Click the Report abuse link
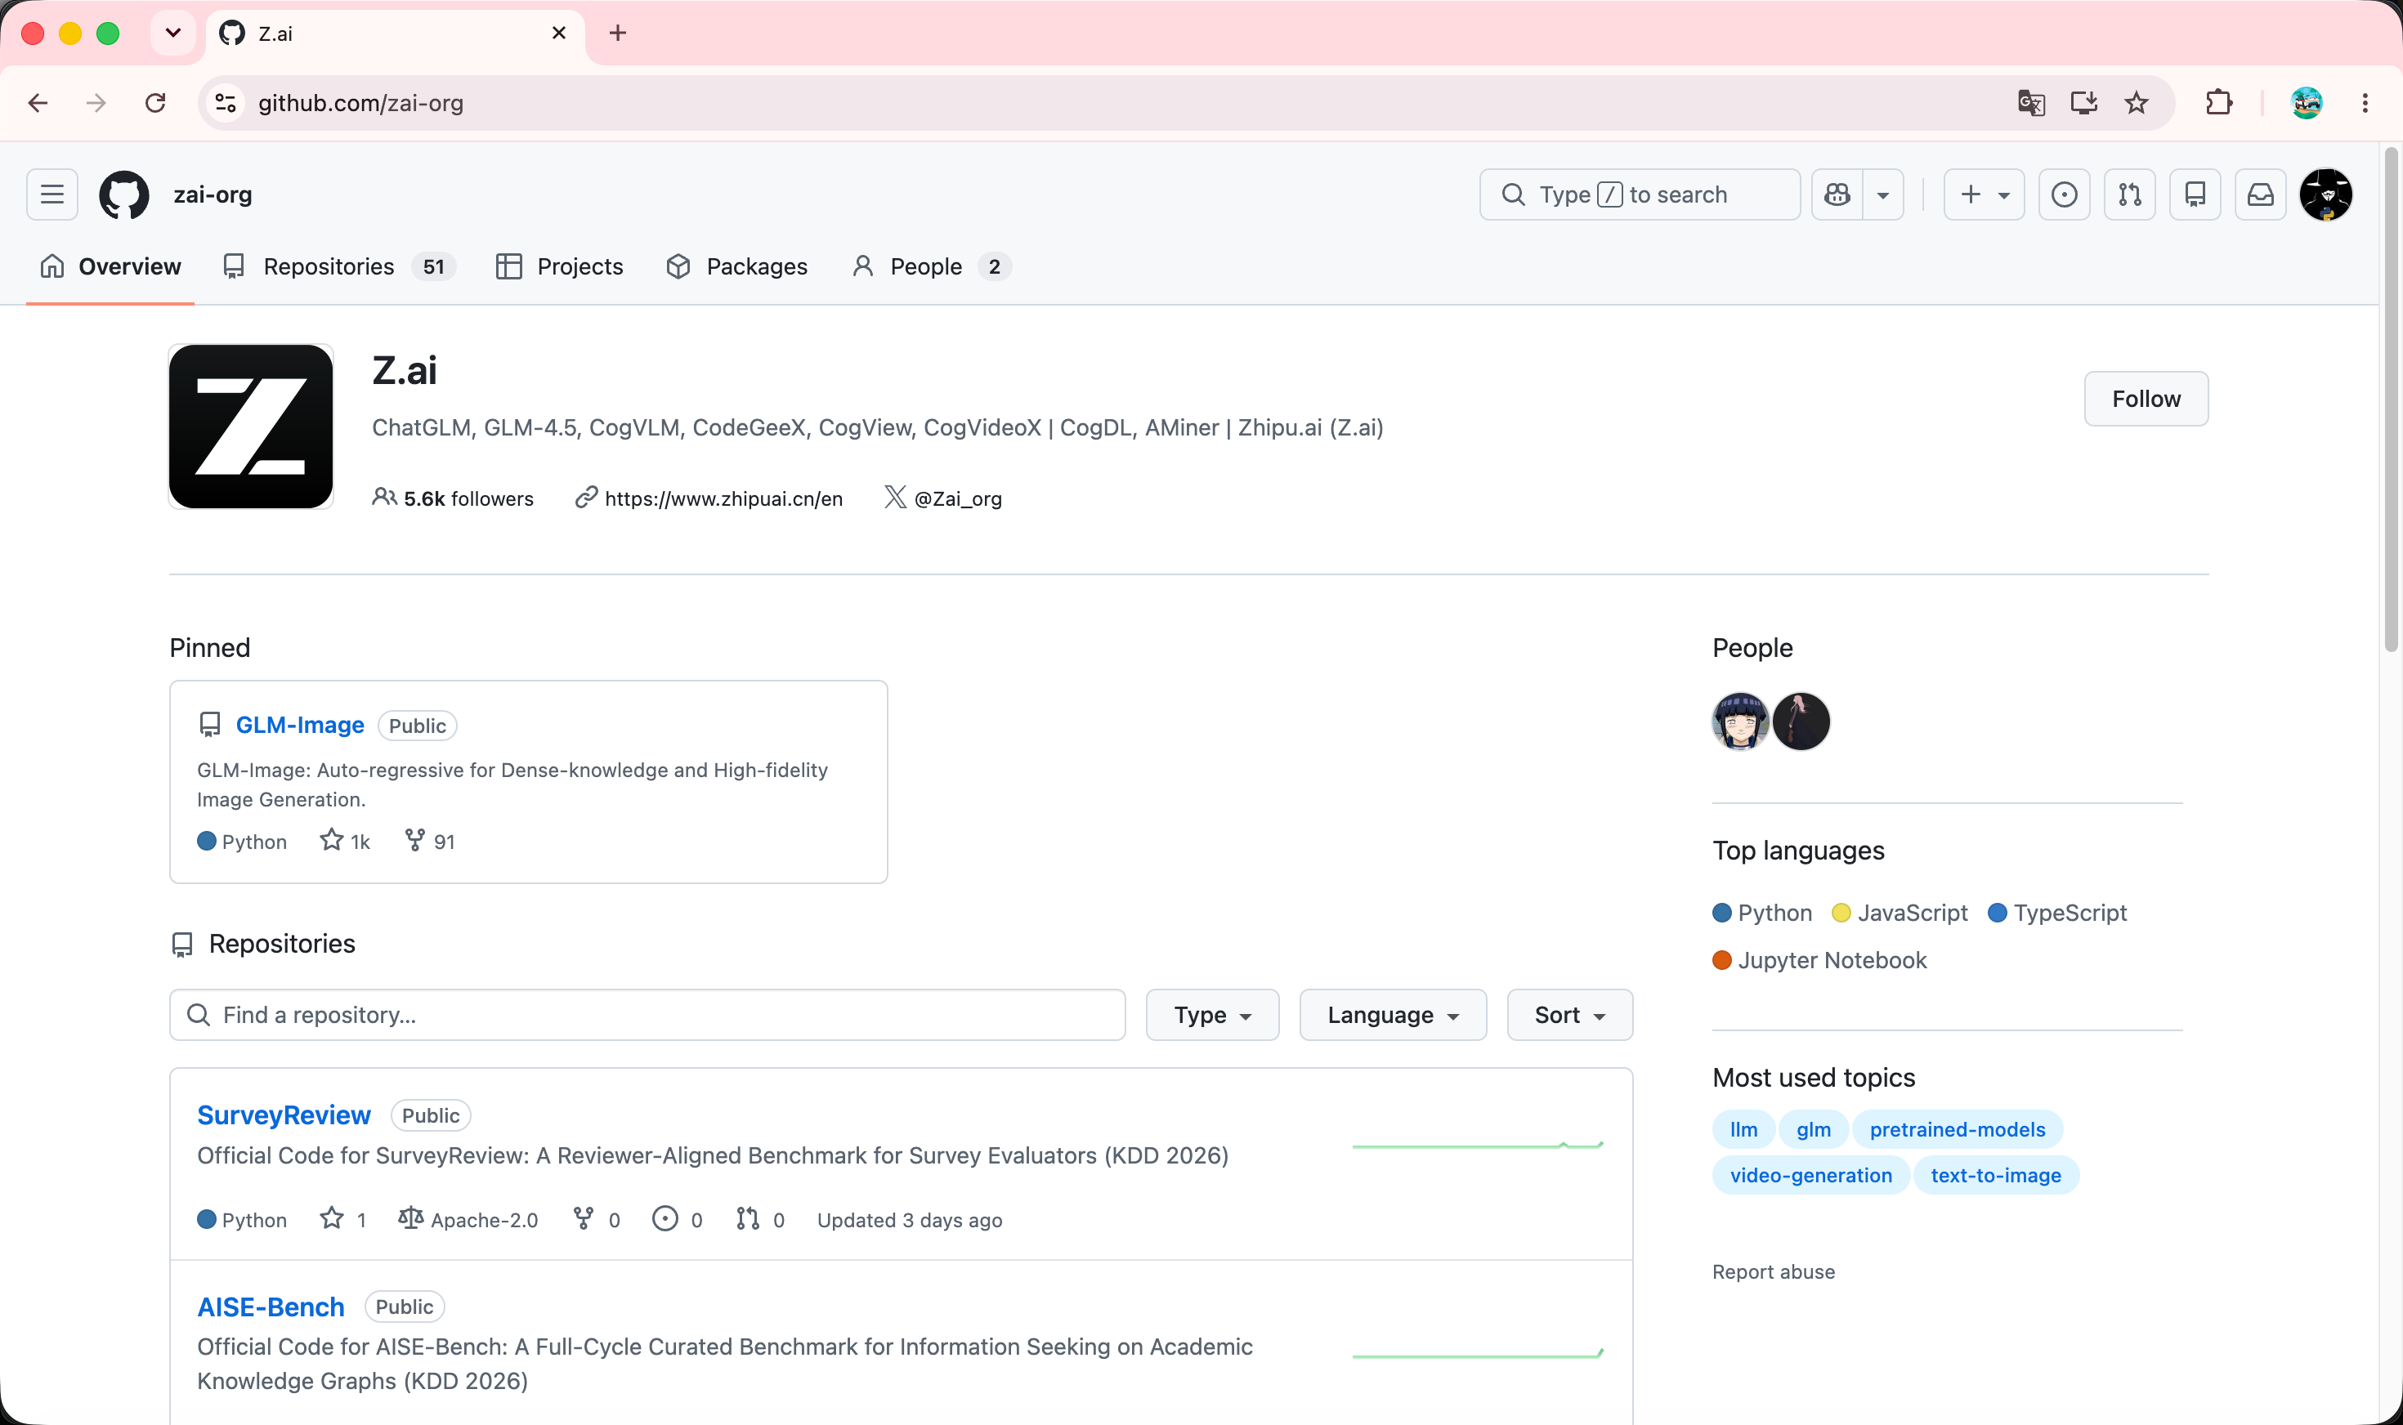The width and height of the screenshot is (2403, 1425). pos(1773,1271)
